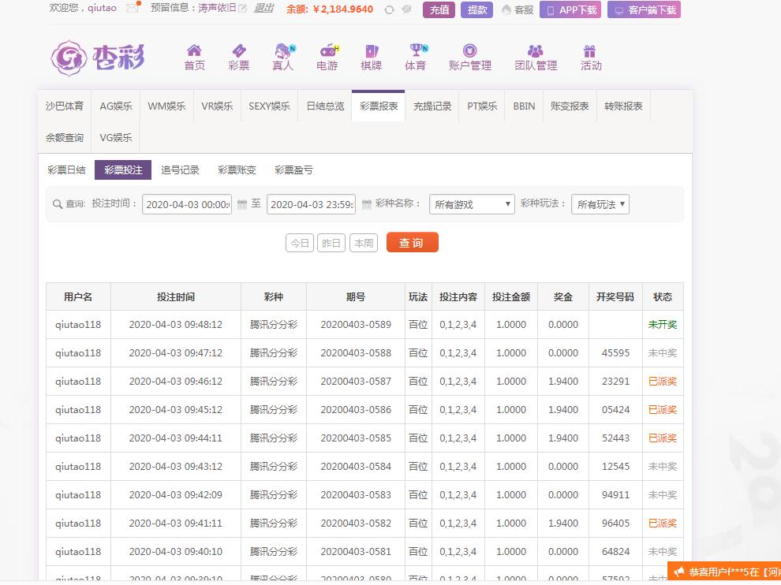The image size is (781, 585).
Task: Expand the 所有玩法 play type dropdown
Action: click(600, 204)
